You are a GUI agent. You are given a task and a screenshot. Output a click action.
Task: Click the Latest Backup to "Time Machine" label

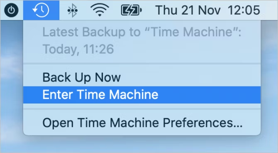coord(142,32)
